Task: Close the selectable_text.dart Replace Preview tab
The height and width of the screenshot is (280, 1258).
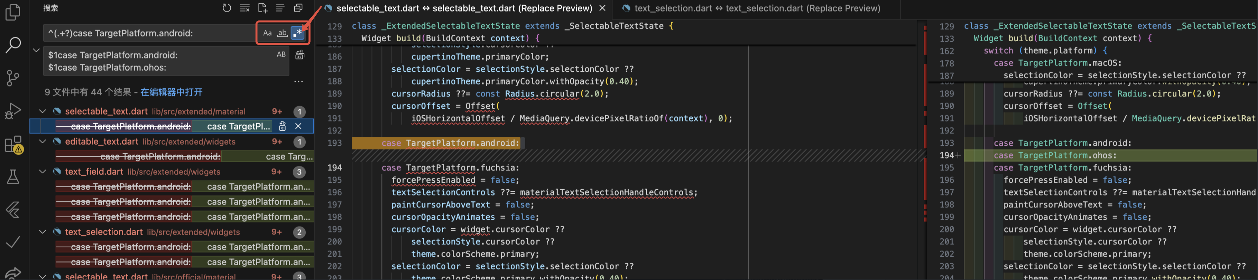Action: tap(603, 8)
